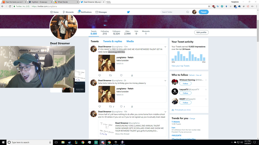Open Moments in the top navigation

click(x=68, y=12)
